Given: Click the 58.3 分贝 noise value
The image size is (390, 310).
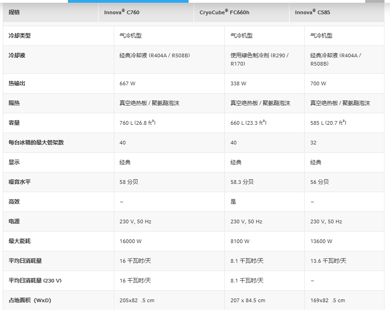Looking at the screenshot, I should [242, 182].
